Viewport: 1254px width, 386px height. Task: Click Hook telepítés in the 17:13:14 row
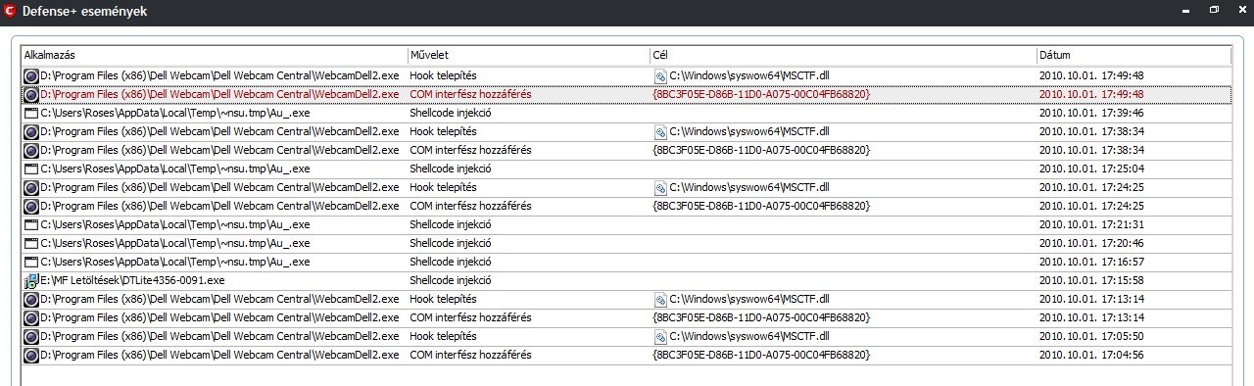443,299
